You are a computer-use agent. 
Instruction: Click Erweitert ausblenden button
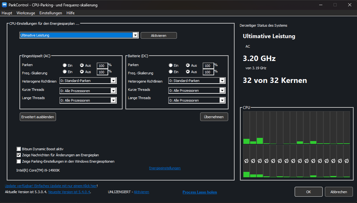(x=38, y=117)
